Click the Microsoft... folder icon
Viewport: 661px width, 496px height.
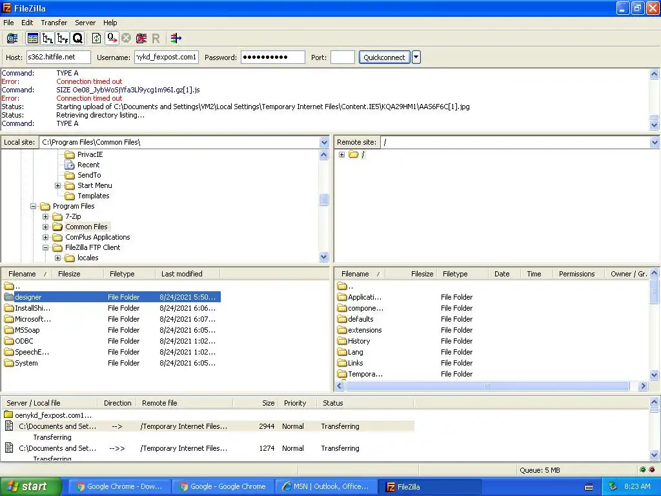click(9, 319)
